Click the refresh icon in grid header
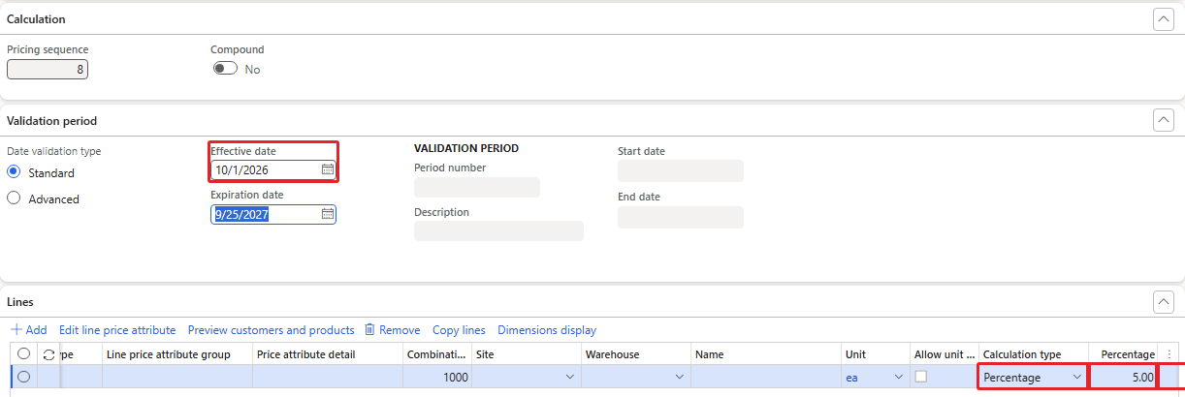This screenshot has width=1185, height=397. tap(48, 354)
